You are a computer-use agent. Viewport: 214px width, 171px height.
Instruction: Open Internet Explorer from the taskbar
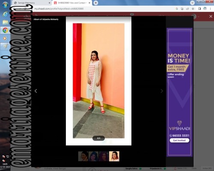(5, 14)
